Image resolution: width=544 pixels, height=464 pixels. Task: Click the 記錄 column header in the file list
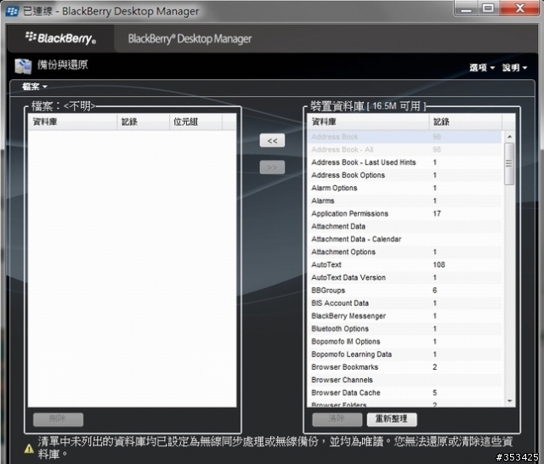click(144, 122)
